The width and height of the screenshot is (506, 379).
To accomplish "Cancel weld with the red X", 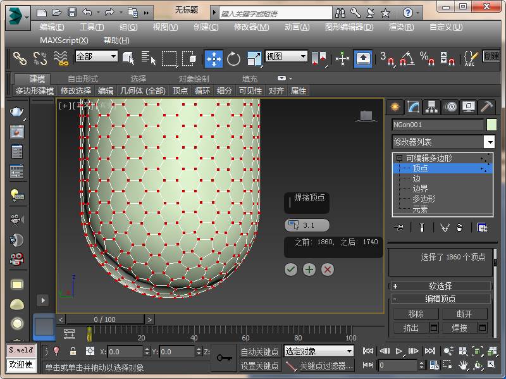I will click(x=328, y=270).
